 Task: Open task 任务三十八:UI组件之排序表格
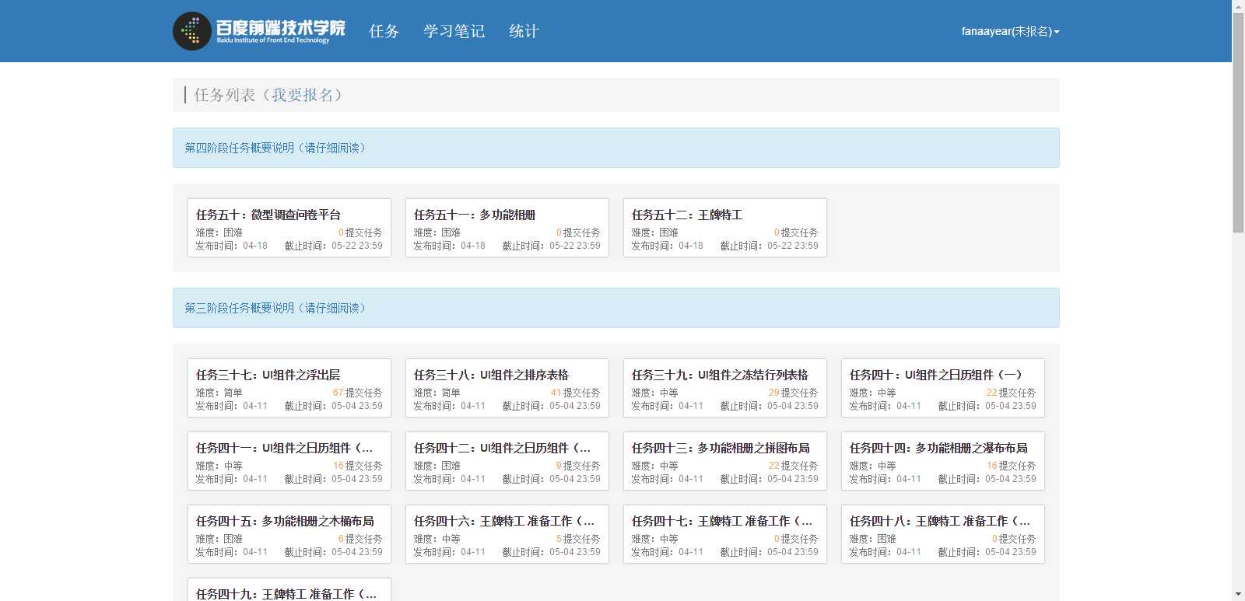coord(492,375)
